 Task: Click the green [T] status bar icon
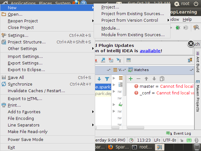tap(189, 140)
